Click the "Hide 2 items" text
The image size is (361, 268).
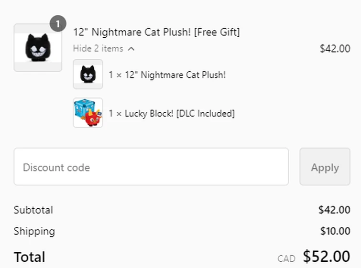[98, 48]
